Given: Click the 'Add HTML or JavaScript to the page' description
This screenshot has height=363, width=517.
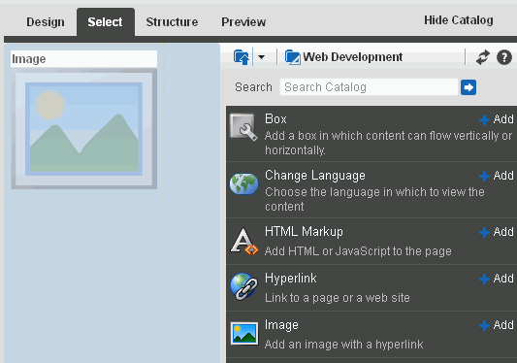Looking at the screenshot, I should point(358,251).
